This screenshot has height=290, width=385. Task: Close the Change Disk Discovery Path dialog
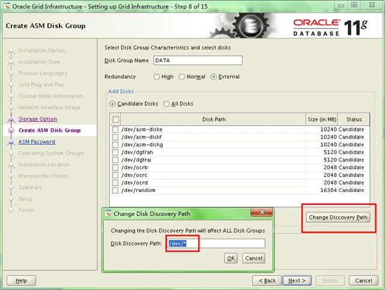coord(262,213)
